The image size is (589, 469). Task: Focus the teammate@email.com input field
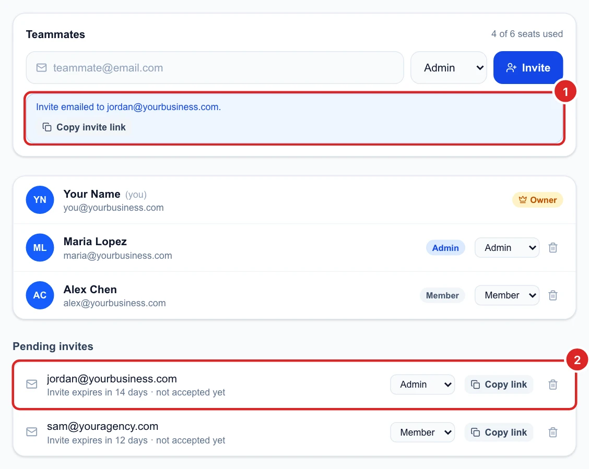pos(215,67)
